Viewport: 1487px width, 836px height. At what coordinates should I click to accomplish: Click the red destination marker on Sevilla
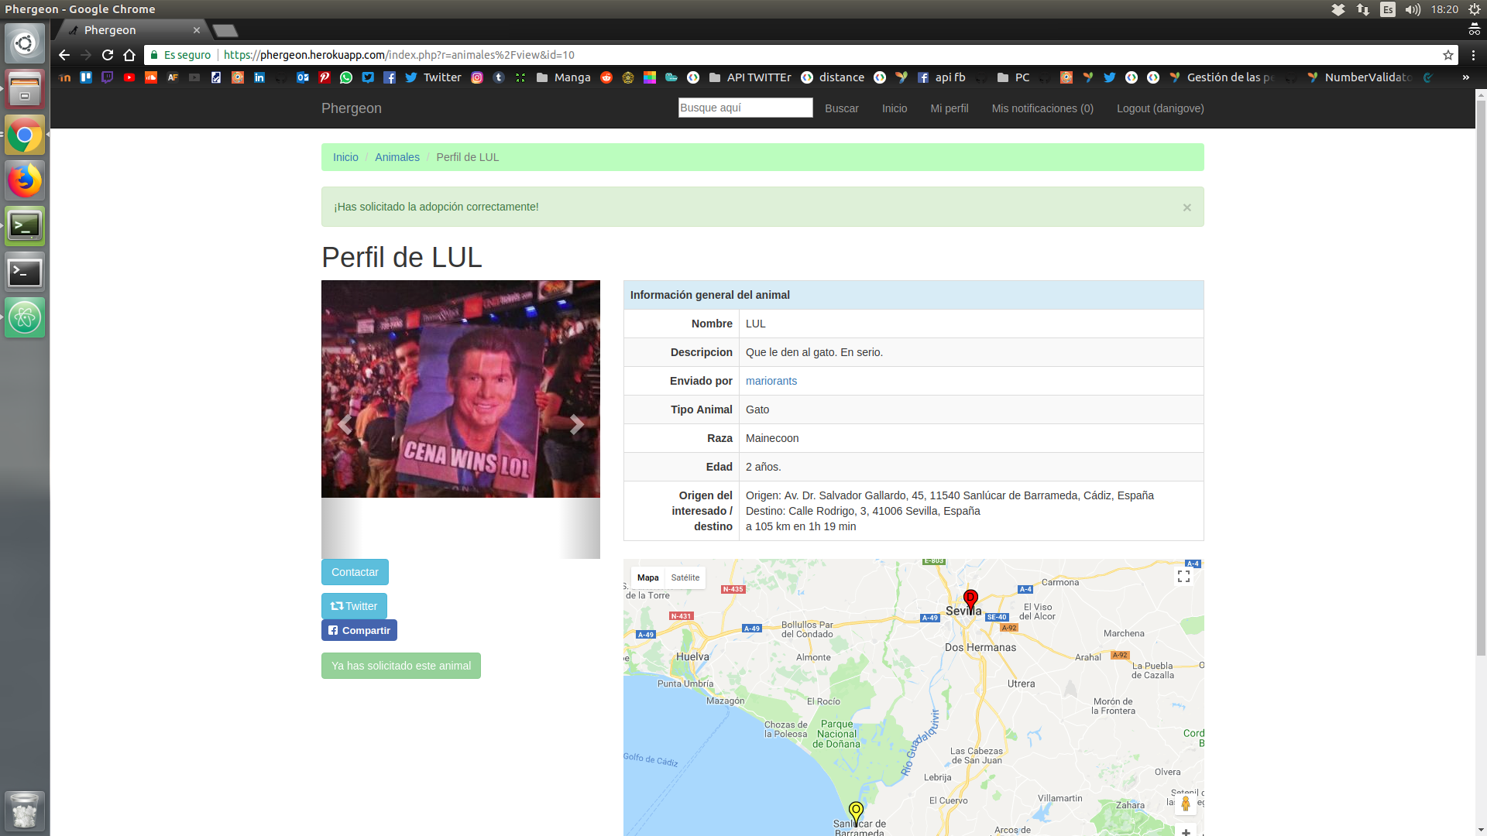(x=970, y=600)
